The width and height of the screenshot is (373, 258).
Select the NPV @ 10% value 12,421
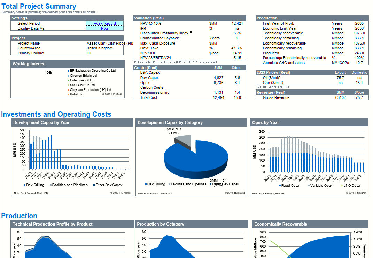[x=237, y=23]
